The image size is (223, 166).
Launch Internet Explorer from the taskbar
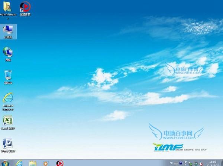pyautogui.click(x=19, y=163)
